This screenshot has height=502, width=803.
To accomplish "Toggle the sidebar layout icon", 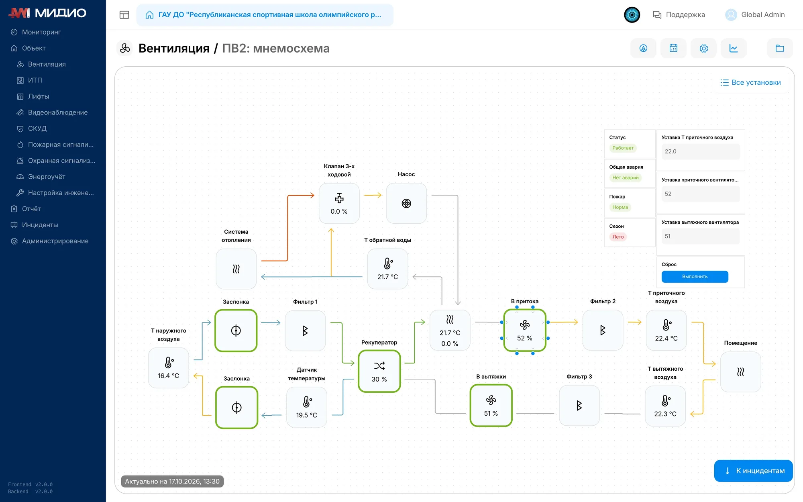I will click(x=124, y=15).
